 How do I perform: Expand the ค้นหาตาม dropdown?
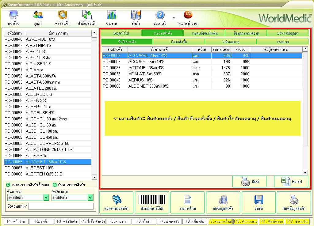pyautogui.click(x=46, y=198)
